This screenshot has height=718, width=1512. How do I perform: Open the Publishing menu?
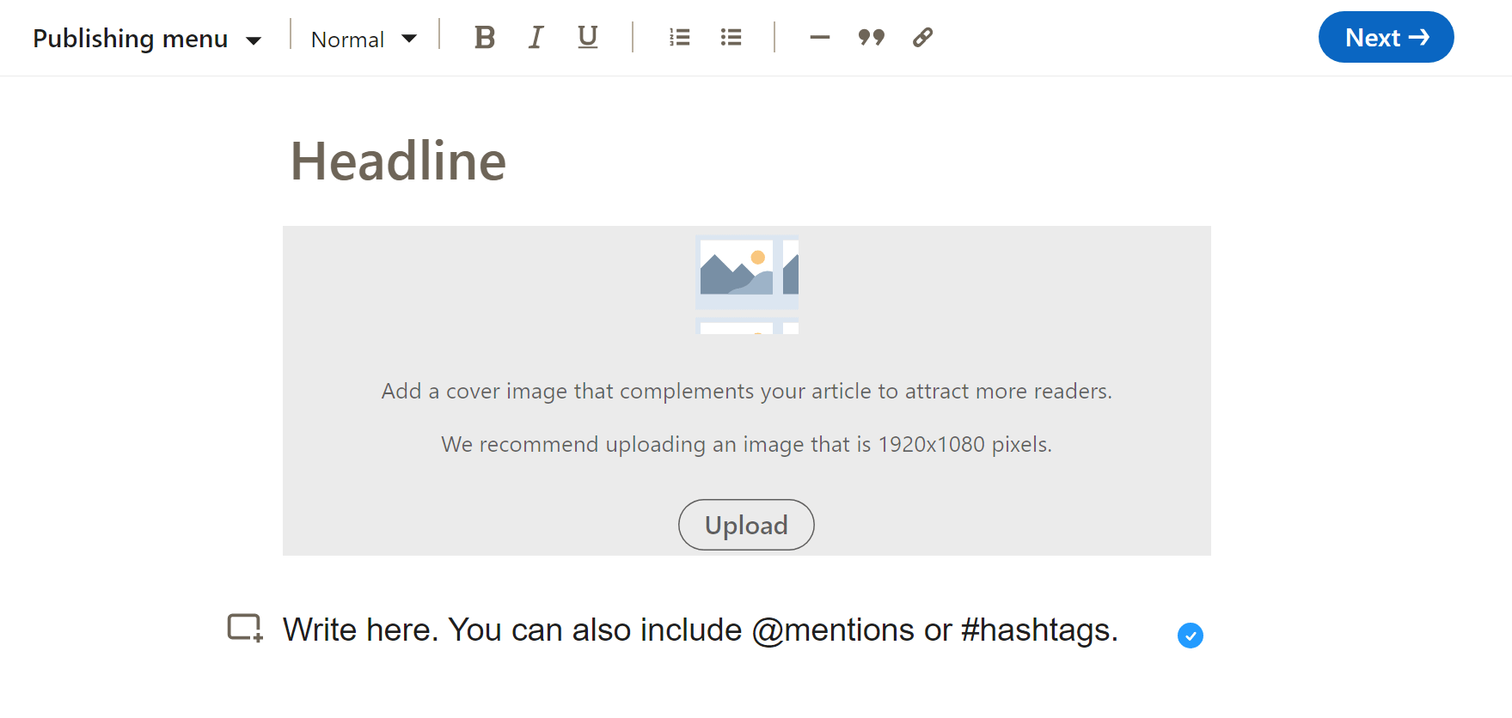(146, 38)
